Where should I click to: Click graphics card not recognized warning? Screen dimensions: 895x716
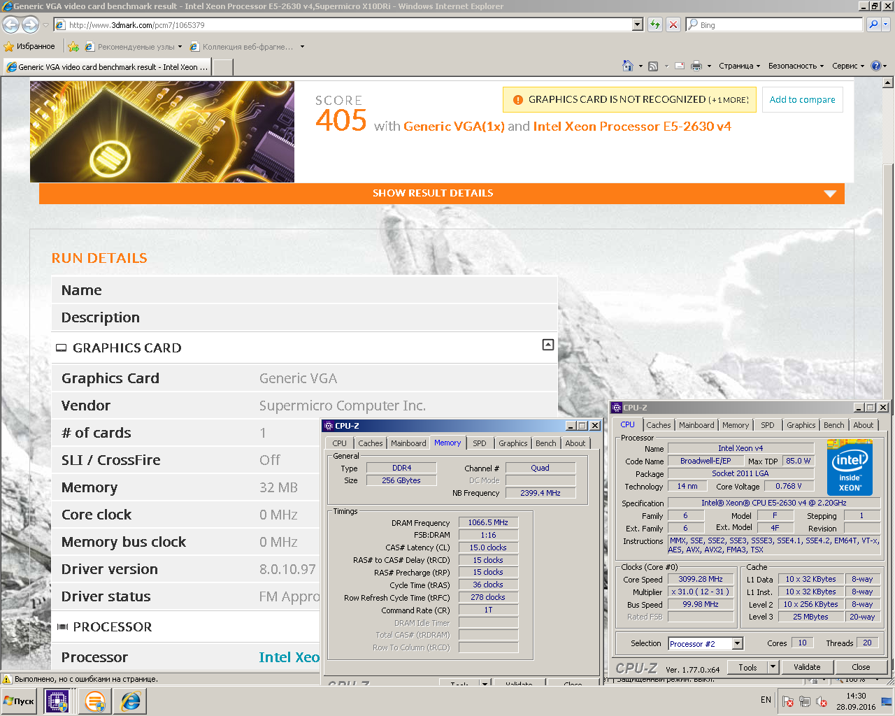click(629, 99)
